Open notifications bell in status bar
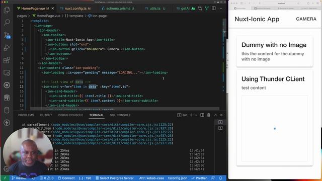Image resolution: width=322 pixels, height=181 pixels. pos(220,178)
